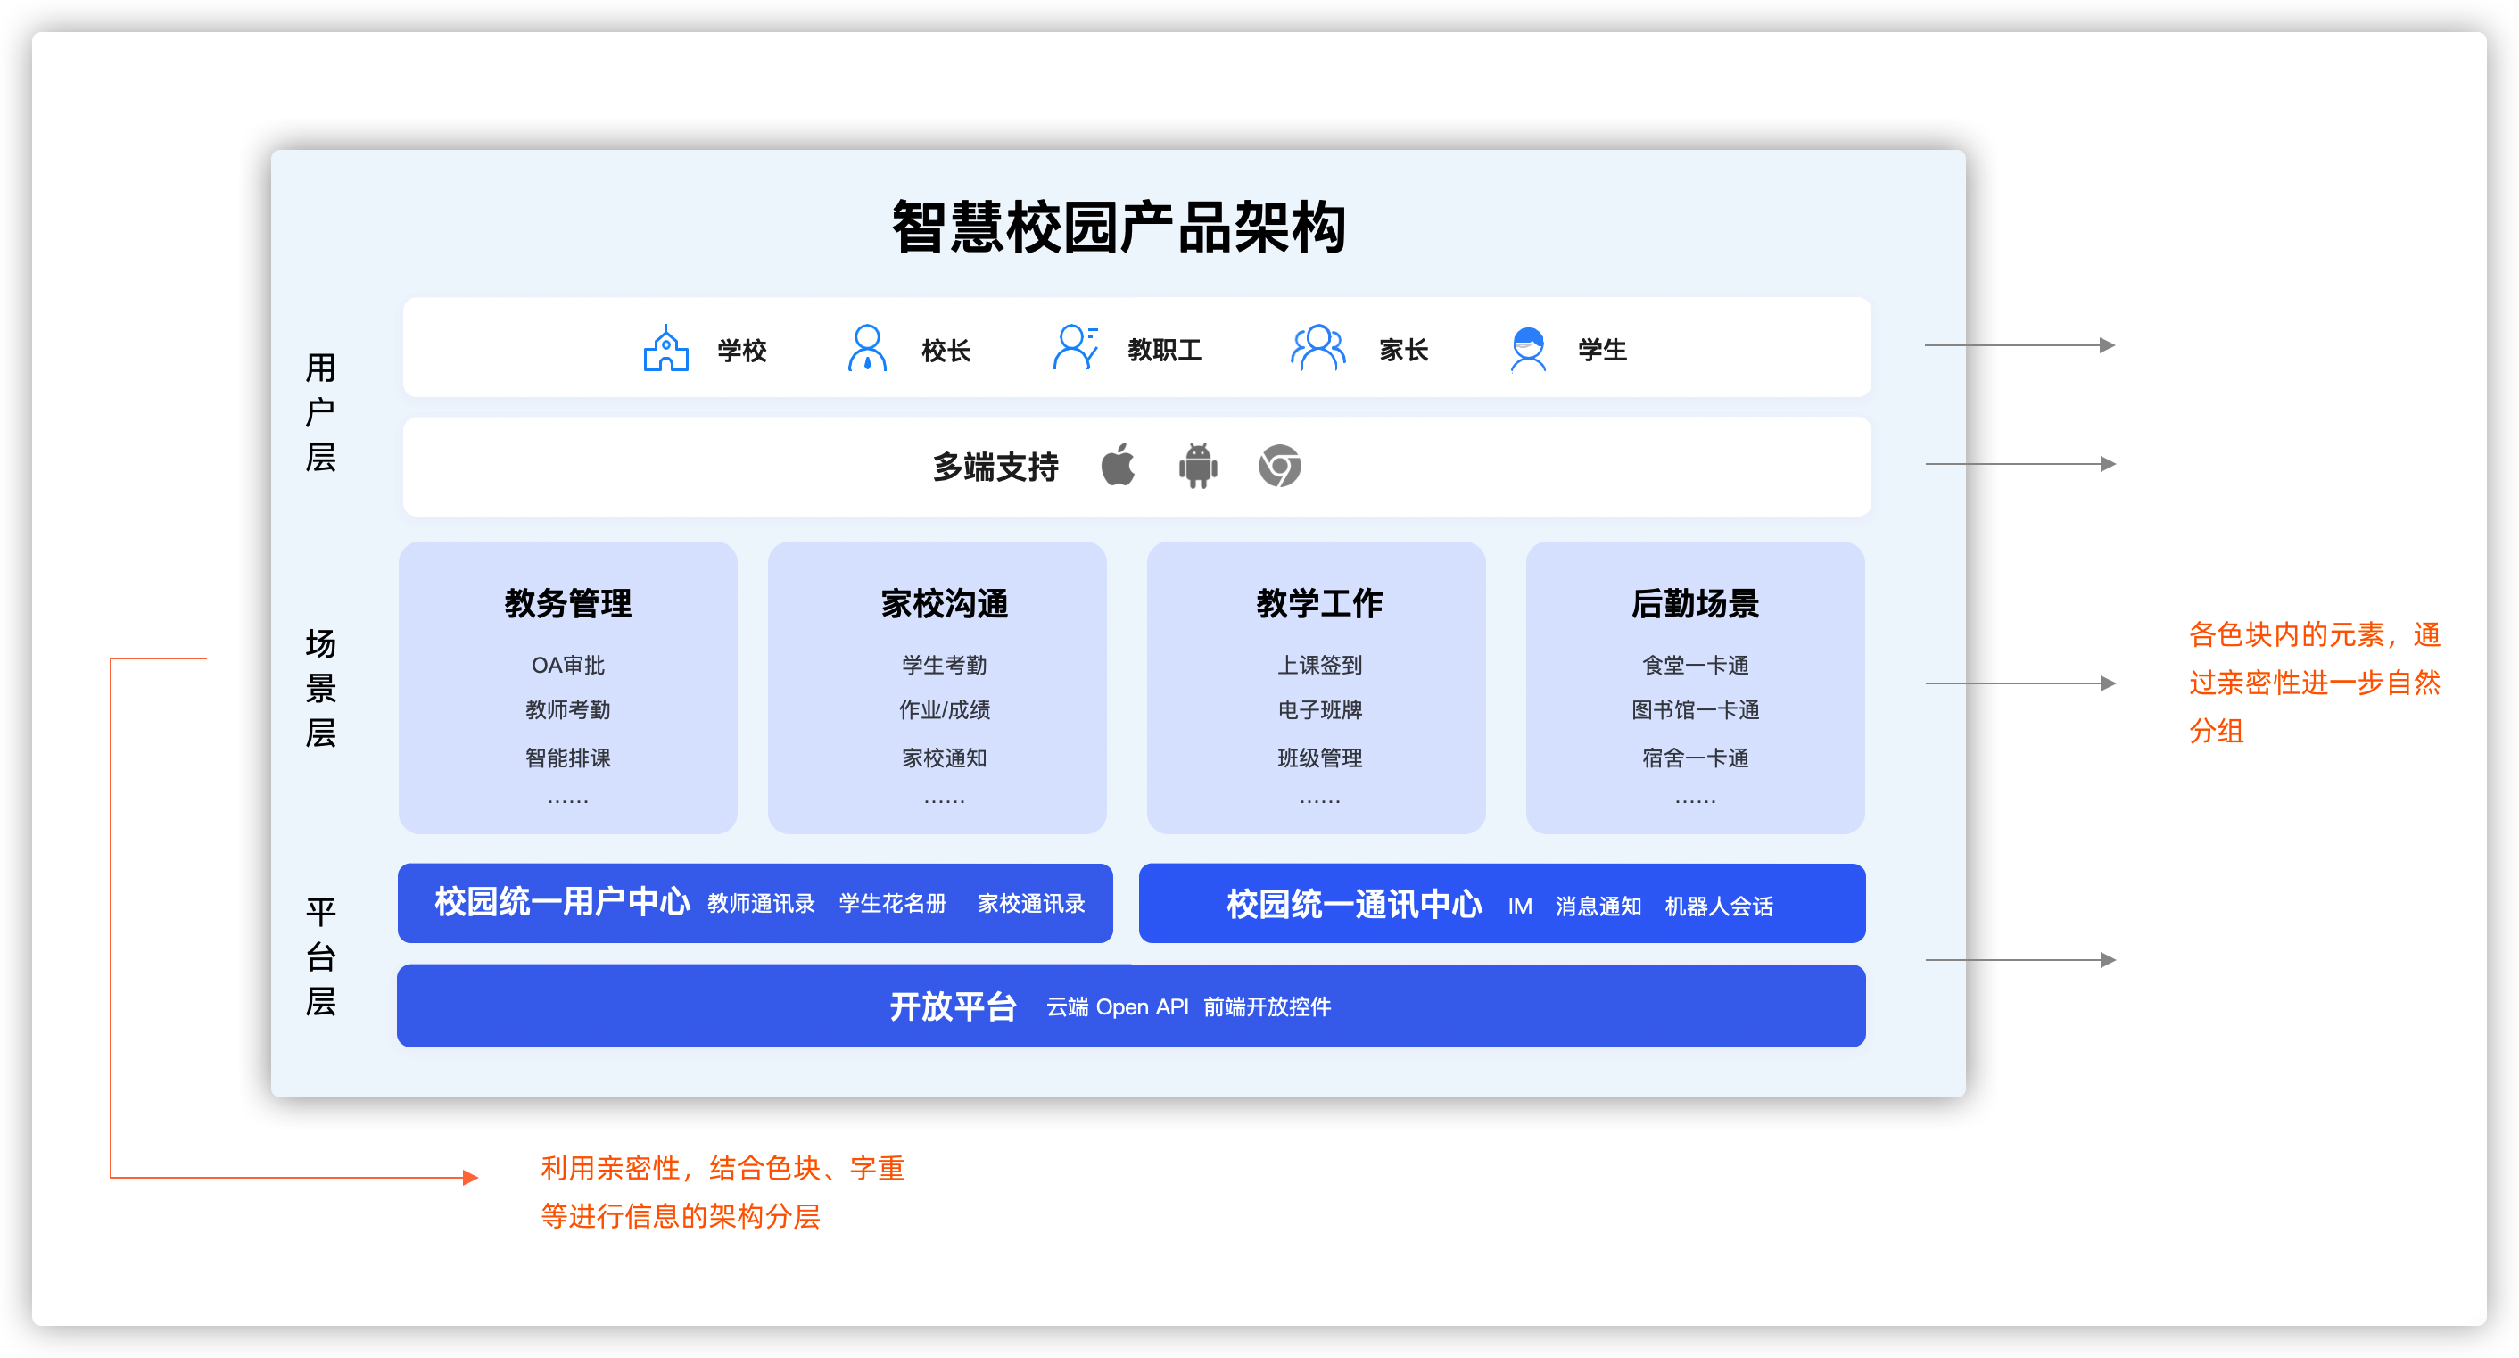Click the 图书馆一卡通 item
The height and width of the screenshot is (1358, 2519).
pos(1695,710)
